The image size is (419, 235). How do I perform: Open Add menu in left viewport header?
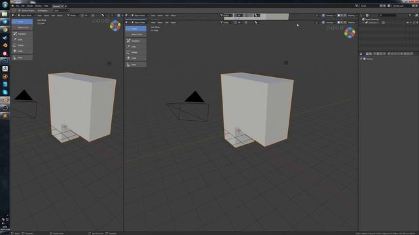pos(53,16)
